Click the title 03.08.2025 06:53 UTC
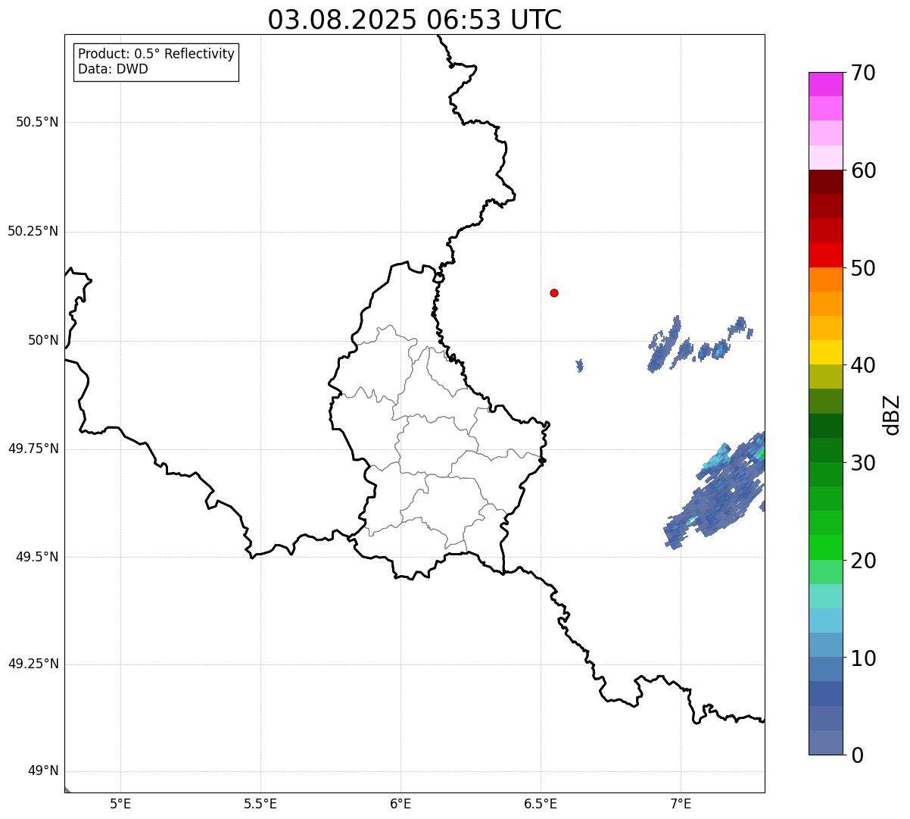 click(415, 20)
